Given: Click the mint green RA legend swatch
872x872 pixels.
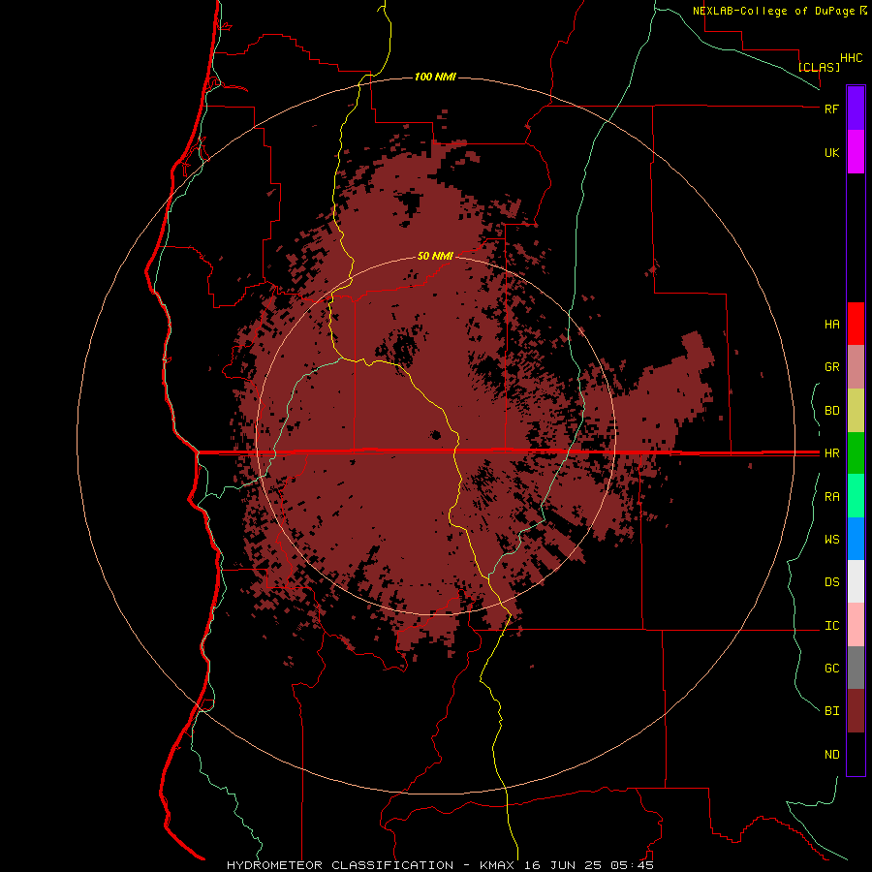Looking at the screenshot, I should pos(856,496).
